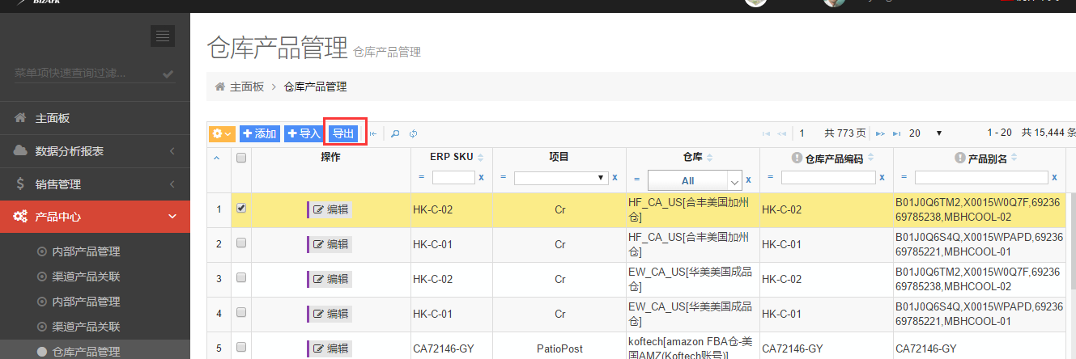Image resolution: width=1076 pixels, height=359 pixels.
Task: Toggle the select-all checkbox in header
Action: pyautogui.click(x=240, y=158)
